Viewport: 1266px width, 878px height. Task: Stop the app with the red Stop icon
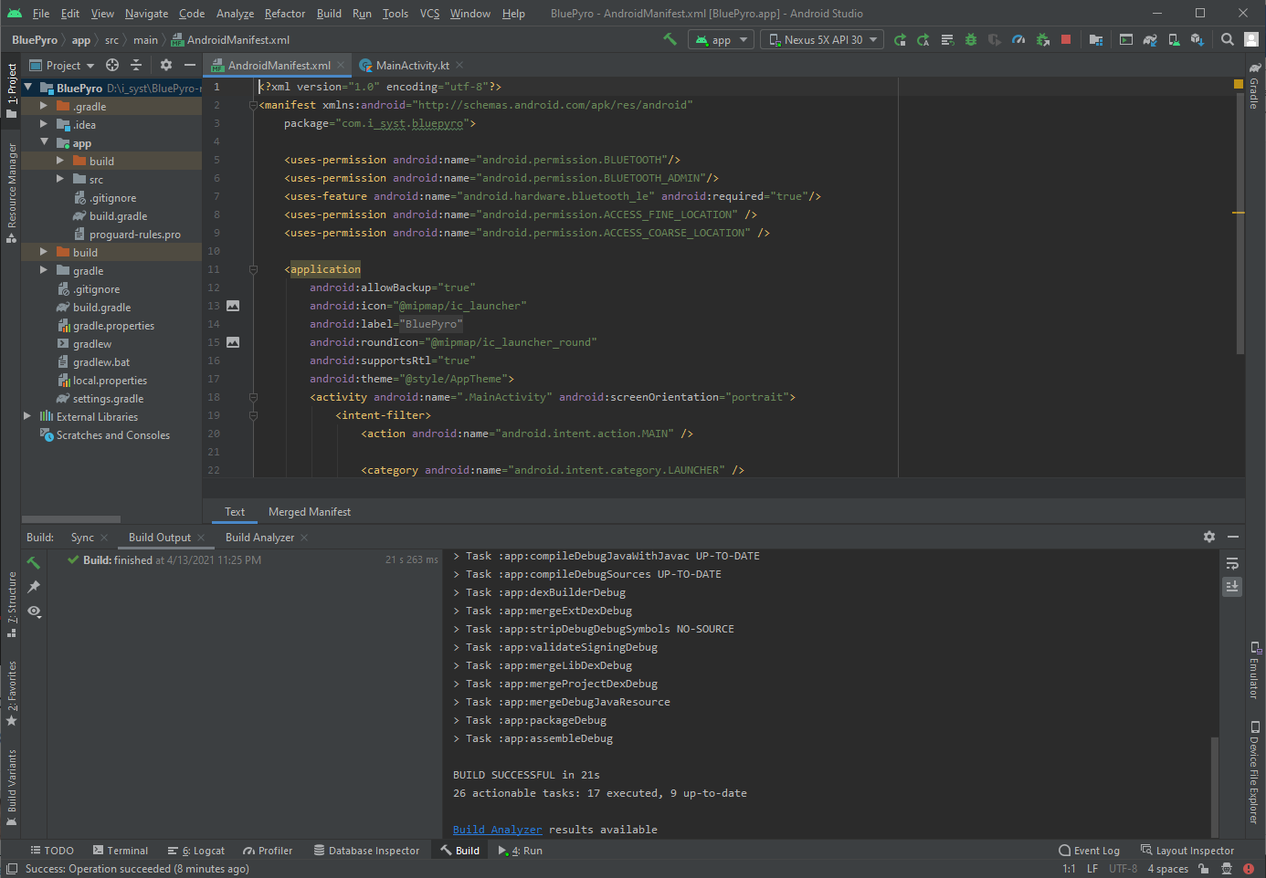[x=1066, y=39]
